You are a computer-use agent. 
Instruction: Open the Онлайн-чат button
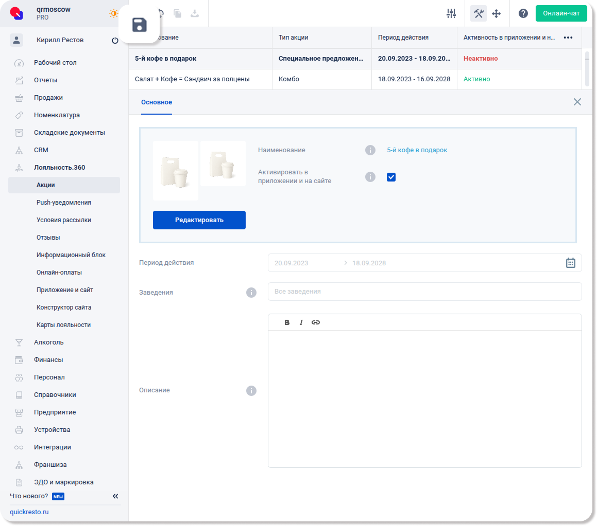561,13
